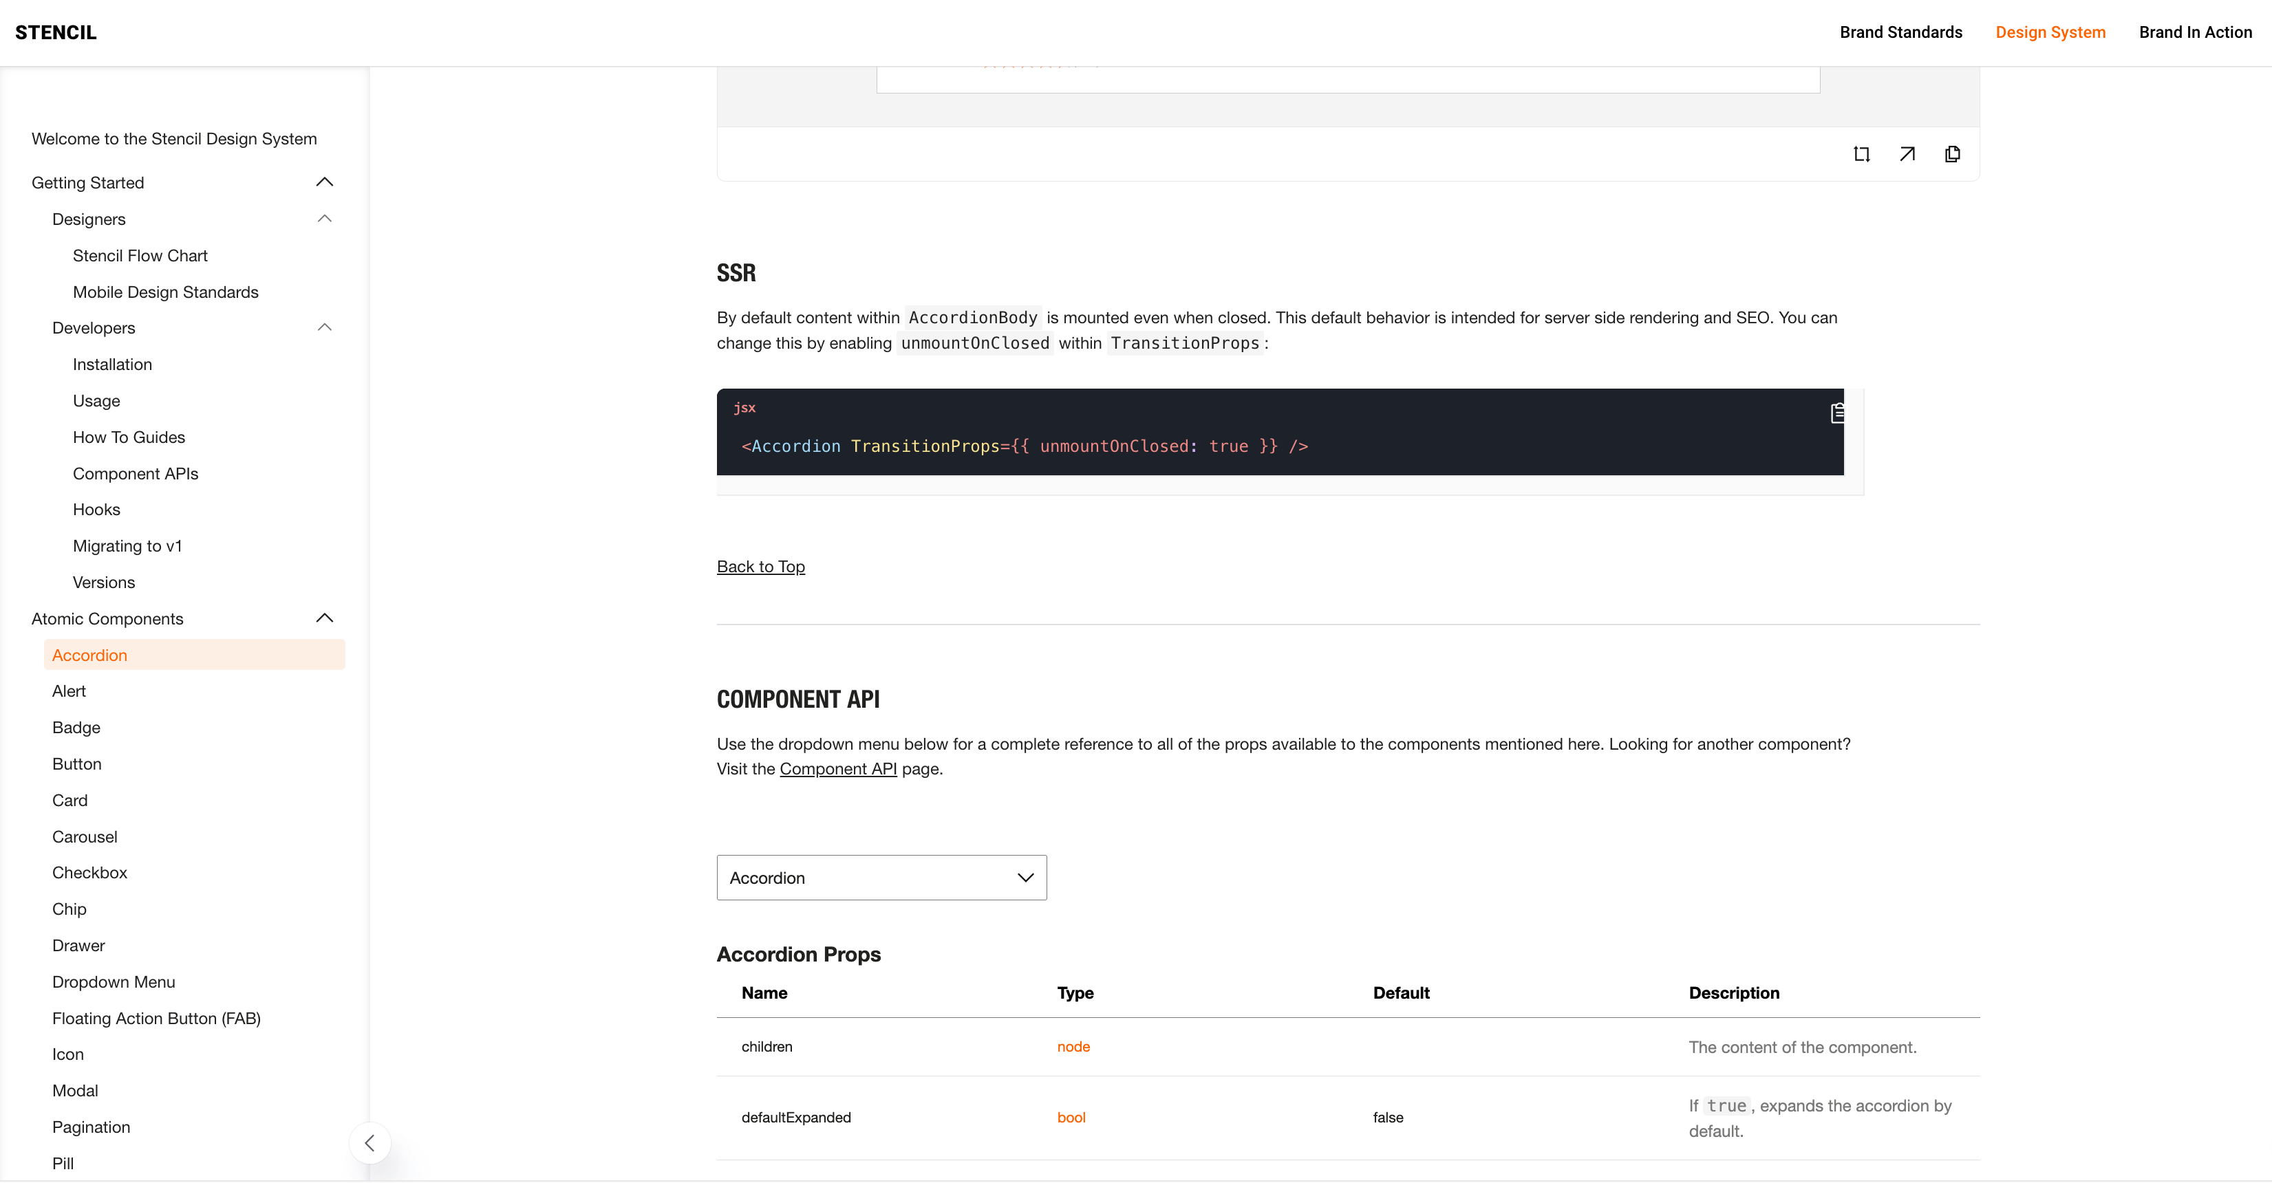Viewport: 2272px width, 1183px height.
Task: Collapse the sidebar with the left chevron button
Action: [369, 1143]
